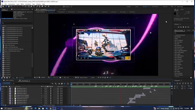Toggle visibility of layer number 4
Image resolution: width=195 pixels, height=110 pixels.
click(2, 88)
